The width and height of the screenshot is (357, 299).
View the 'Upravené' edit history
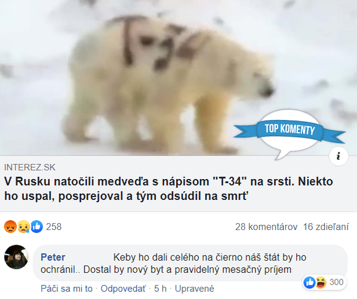point(195,289)
